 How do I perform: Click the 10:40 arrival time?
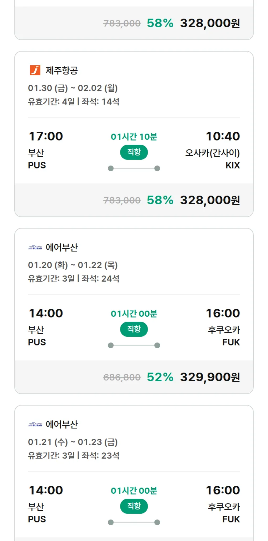click(223, 136)
